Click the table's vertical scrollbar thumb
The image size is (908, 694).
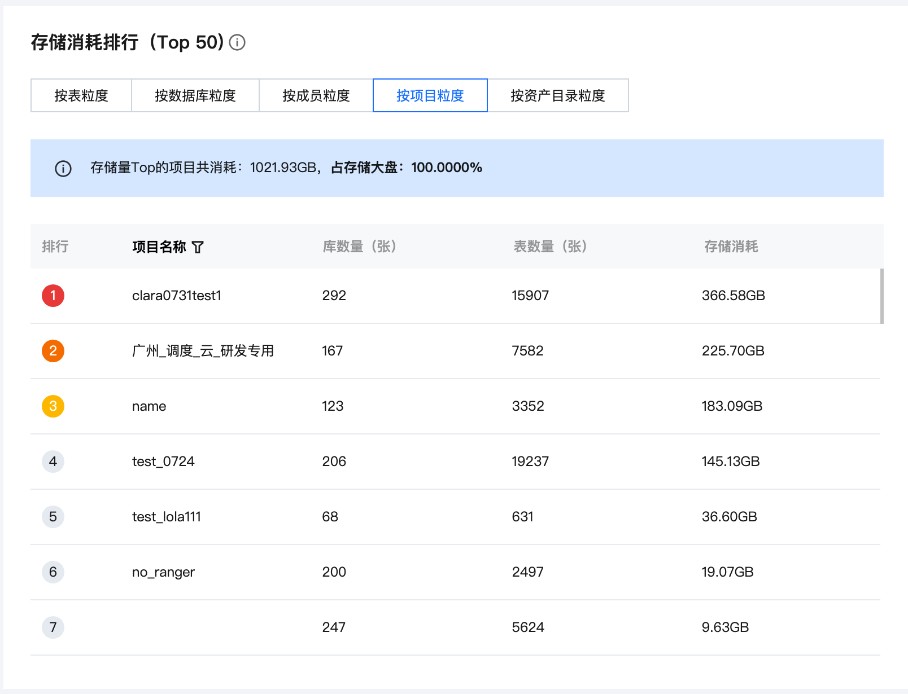(881, 296)
